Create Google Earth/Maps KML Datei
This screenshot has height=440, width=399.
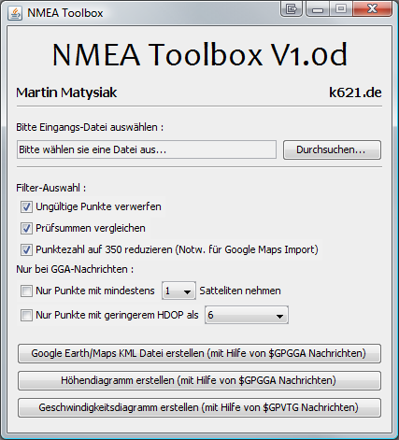[199, 353]
